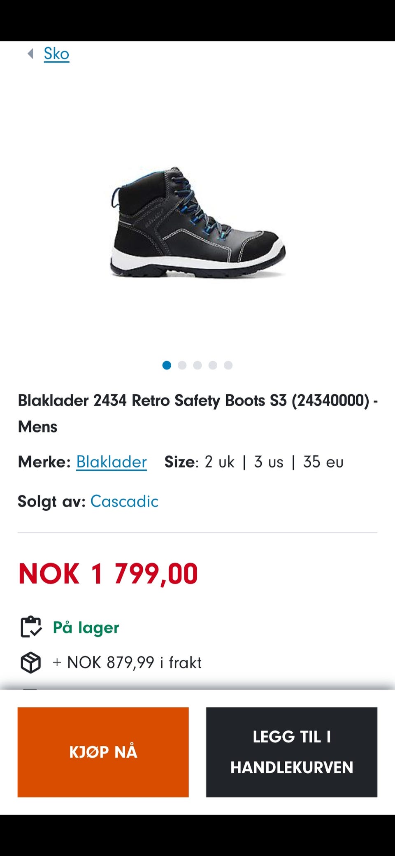Click the NOK 1 799,00 price

pyautogui.click(x=108, y=574)
